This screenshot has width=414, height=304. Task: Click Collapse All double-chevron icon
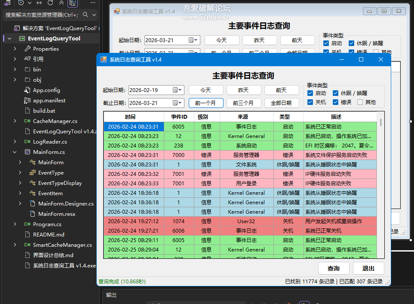pos(61,3)
